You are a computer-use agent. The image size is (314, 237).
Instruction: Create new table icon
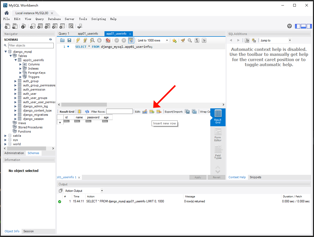click(x=40, y=26)
